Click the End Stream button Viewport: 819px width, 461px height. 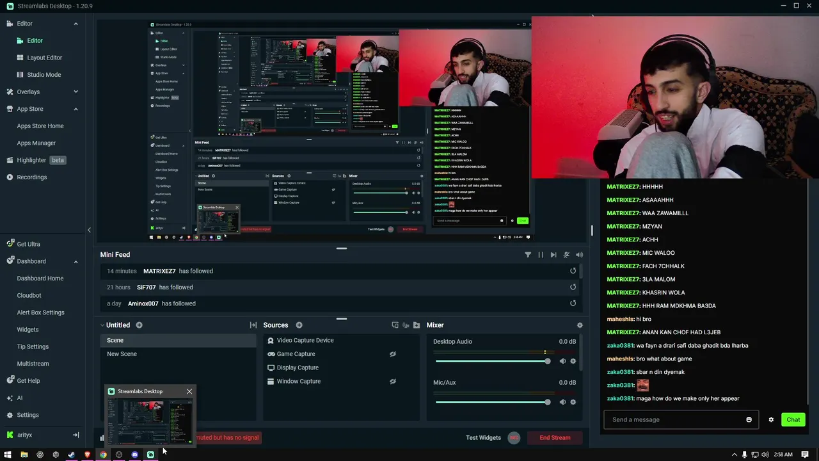(555, 437)
